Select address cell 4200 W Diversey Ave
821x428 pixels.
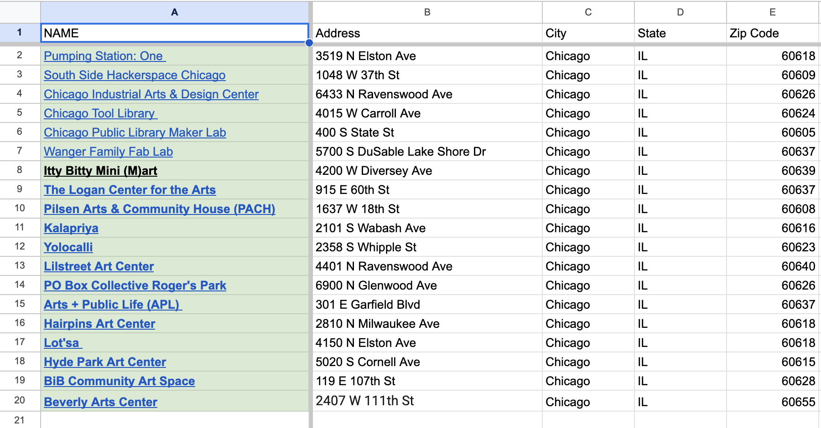coord(427,171)
